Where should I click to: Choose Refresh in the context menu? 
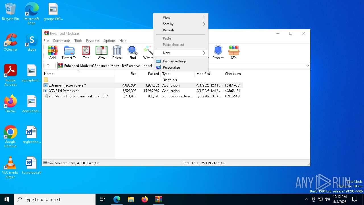tap(181, 30)
